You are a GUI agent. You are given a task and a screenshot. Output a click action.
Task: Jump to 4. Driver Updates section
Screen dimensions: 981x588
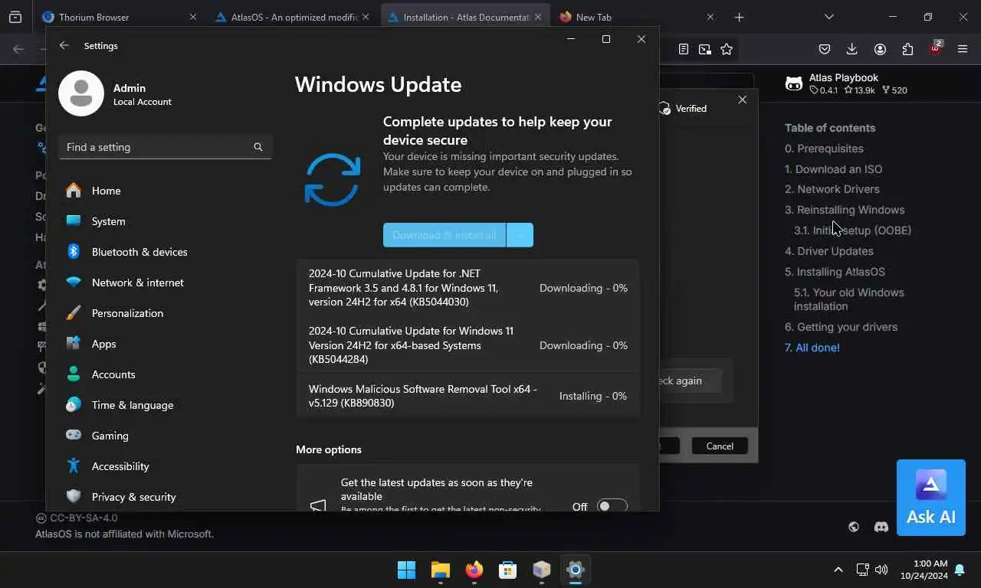[x=828, y=251]
